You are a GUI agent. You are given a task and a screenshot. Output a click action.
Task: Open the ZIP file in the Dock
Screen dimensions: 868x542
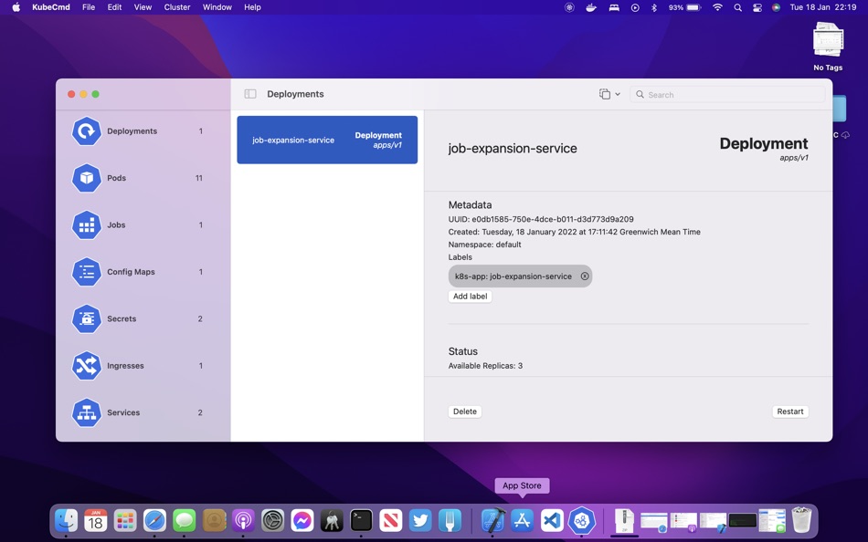pyautogui.click(x=624, y=520)
